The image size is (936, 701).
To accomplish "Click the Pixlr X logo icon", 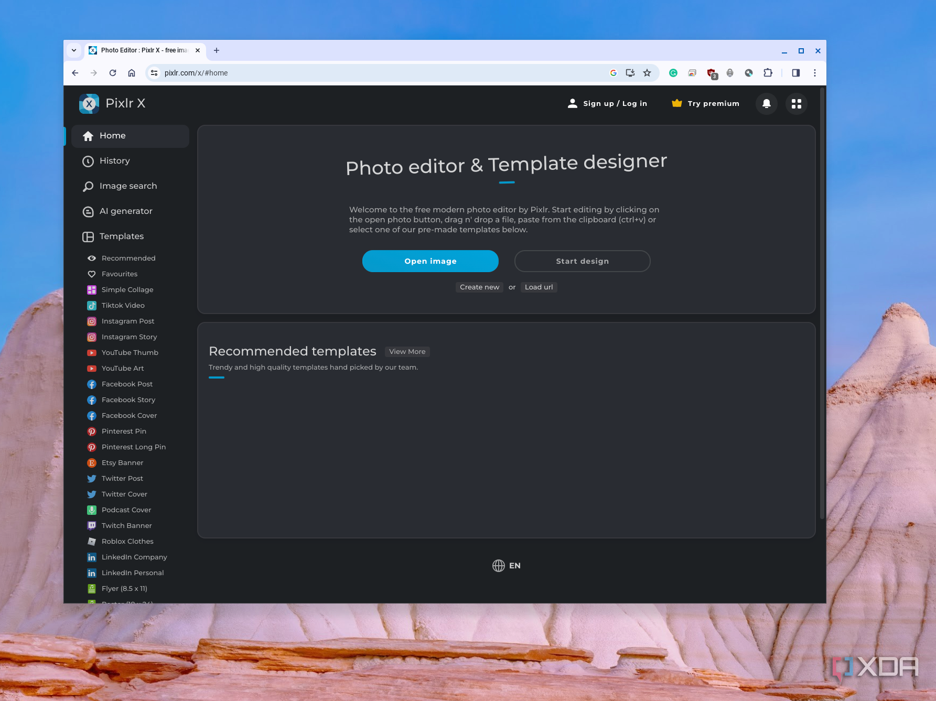I will coord(89,104).
